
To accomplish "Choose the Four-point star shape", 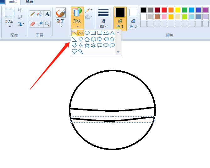I will [80, 45].
